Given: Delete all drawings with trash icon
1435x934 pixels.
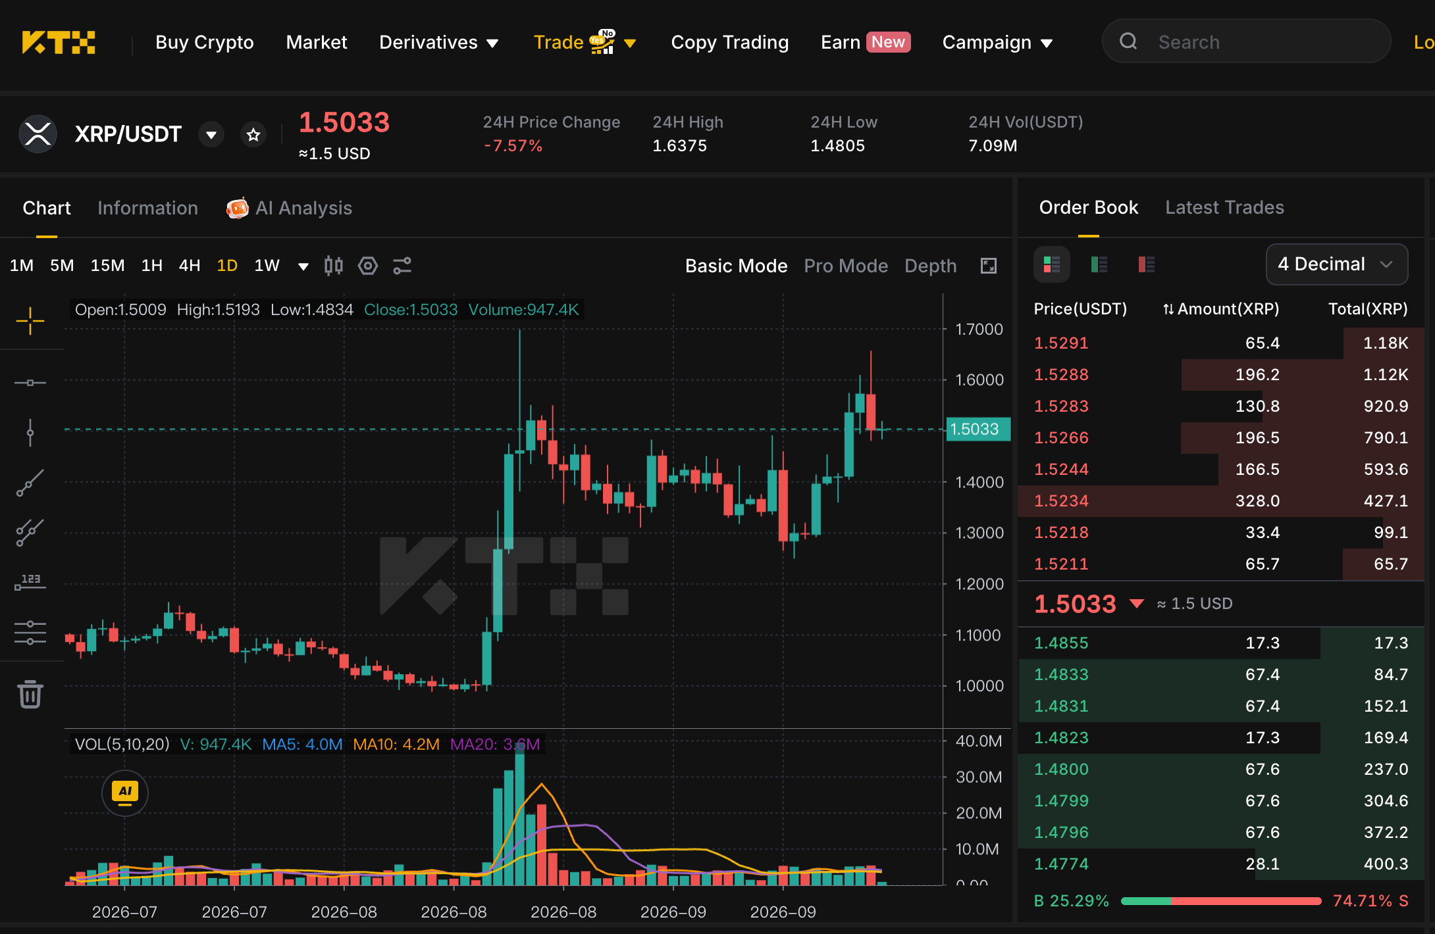Looking at the screenshot, I should pos(30,694).
